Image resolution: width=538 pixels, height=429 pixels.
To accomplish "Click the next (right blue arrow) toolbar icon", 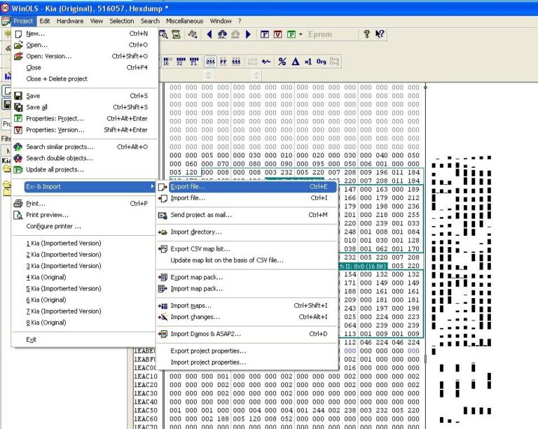I will (x=249, y=34).
